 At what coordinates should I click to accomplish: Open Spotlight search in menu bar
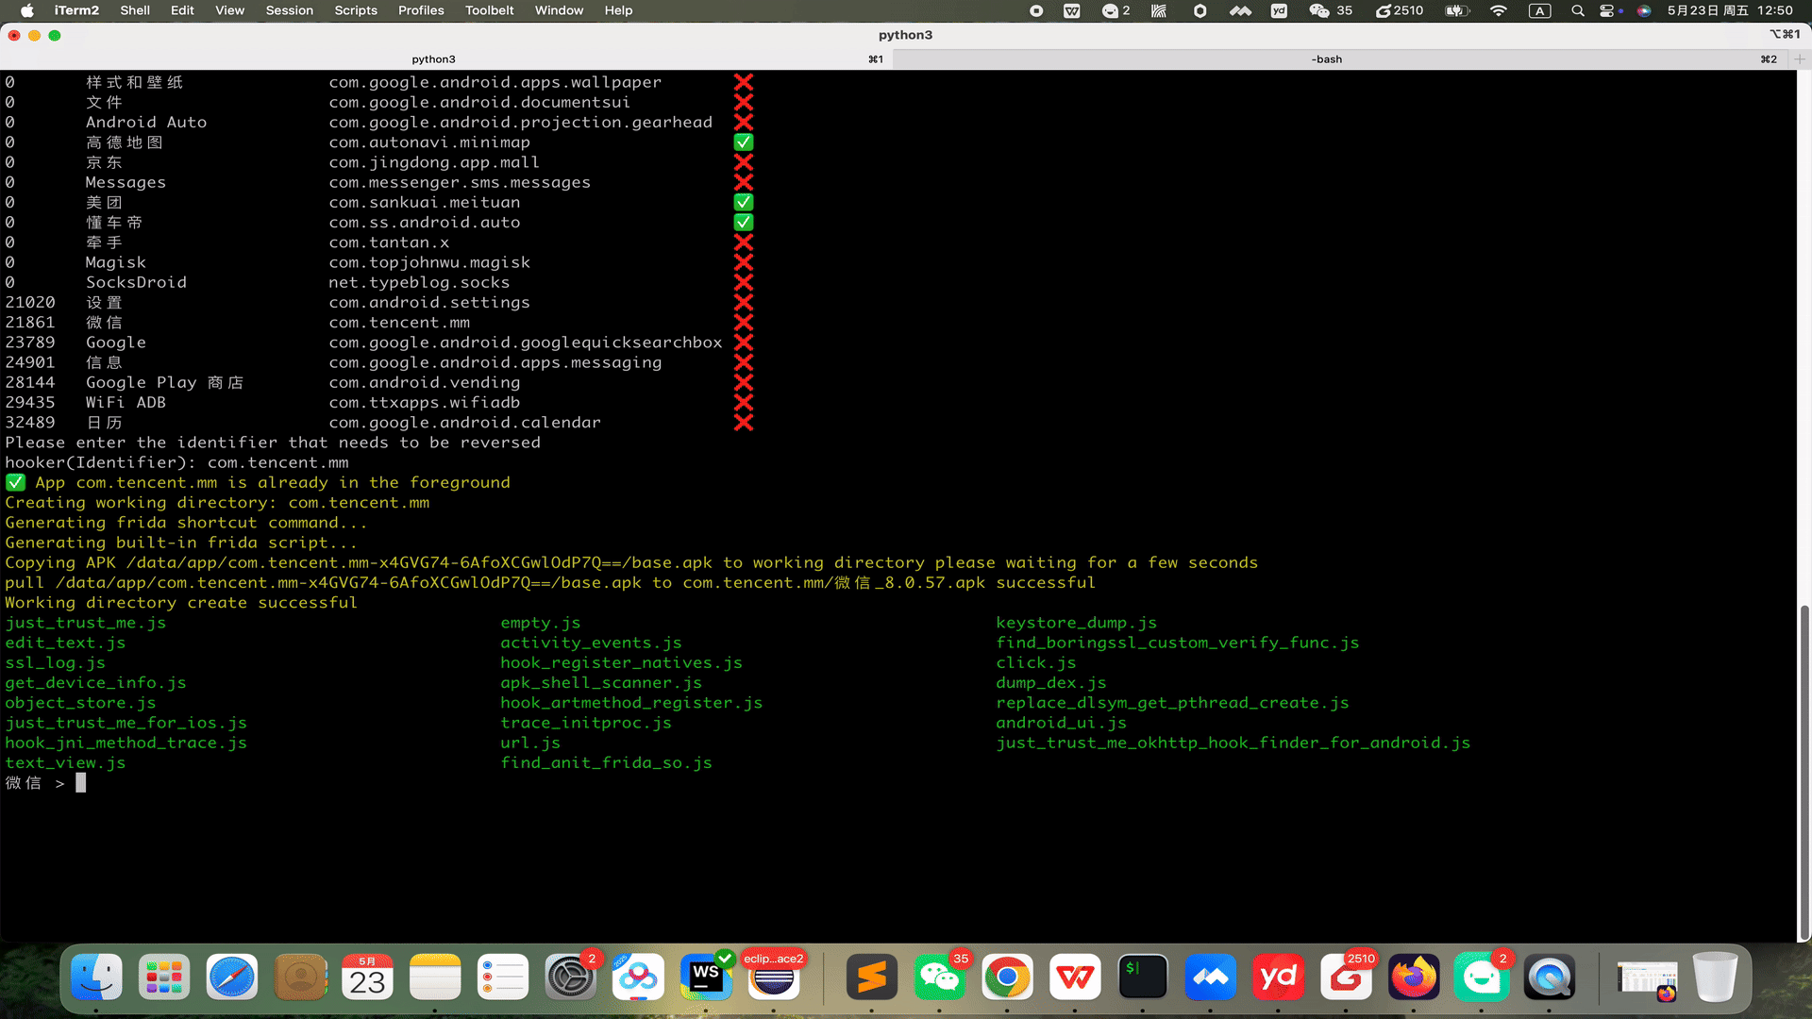point(1577,10)
